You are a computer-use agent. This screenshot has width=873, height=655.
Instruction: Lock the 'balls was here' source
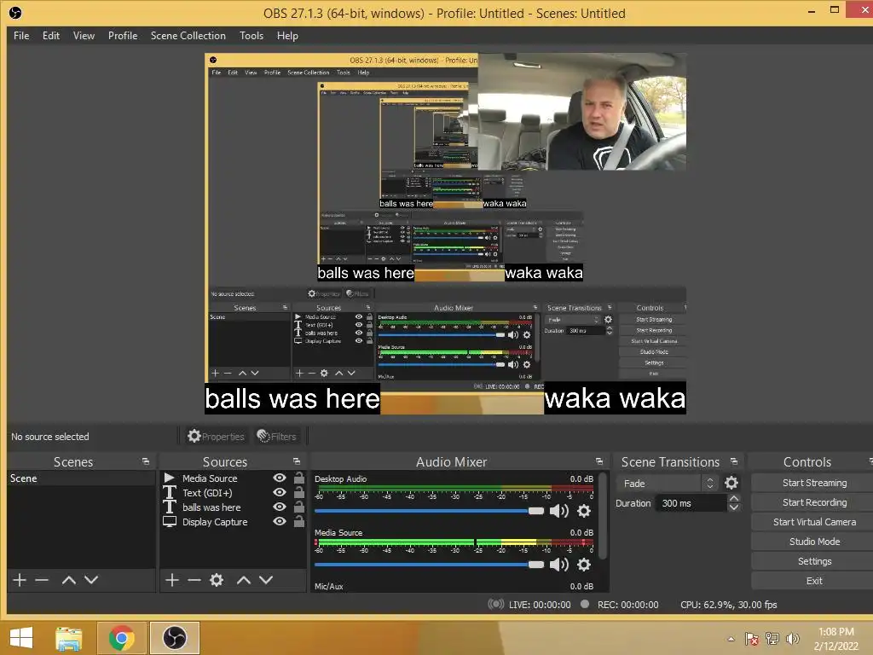[299, 507]
